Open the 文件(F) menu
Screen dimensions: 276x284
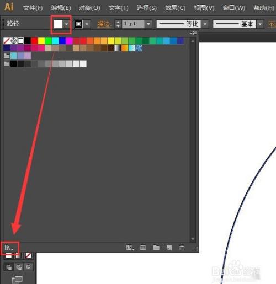[x=33, y=8]
